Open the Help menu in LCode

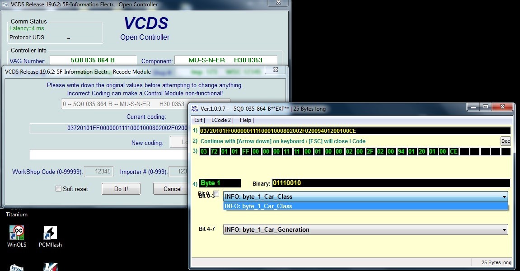coord(245,120)
